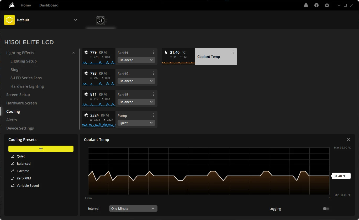Collapse the Lighting Effects section
Viewport: 359px width, 220px height.
pyautogui.click(x=73, y=53)
